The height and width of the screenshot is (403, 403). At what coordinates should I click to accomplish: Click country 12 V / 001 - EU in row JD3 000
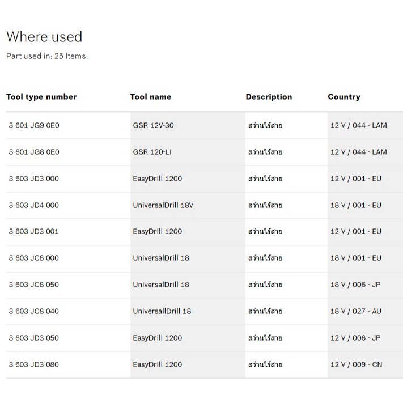point(356,179)
